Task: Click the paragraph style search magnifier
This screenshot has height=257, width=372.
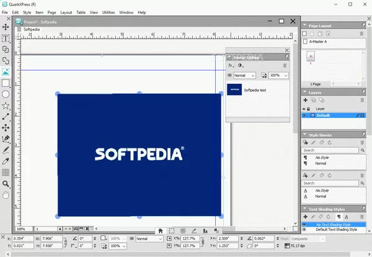Action: click(363, 150)
